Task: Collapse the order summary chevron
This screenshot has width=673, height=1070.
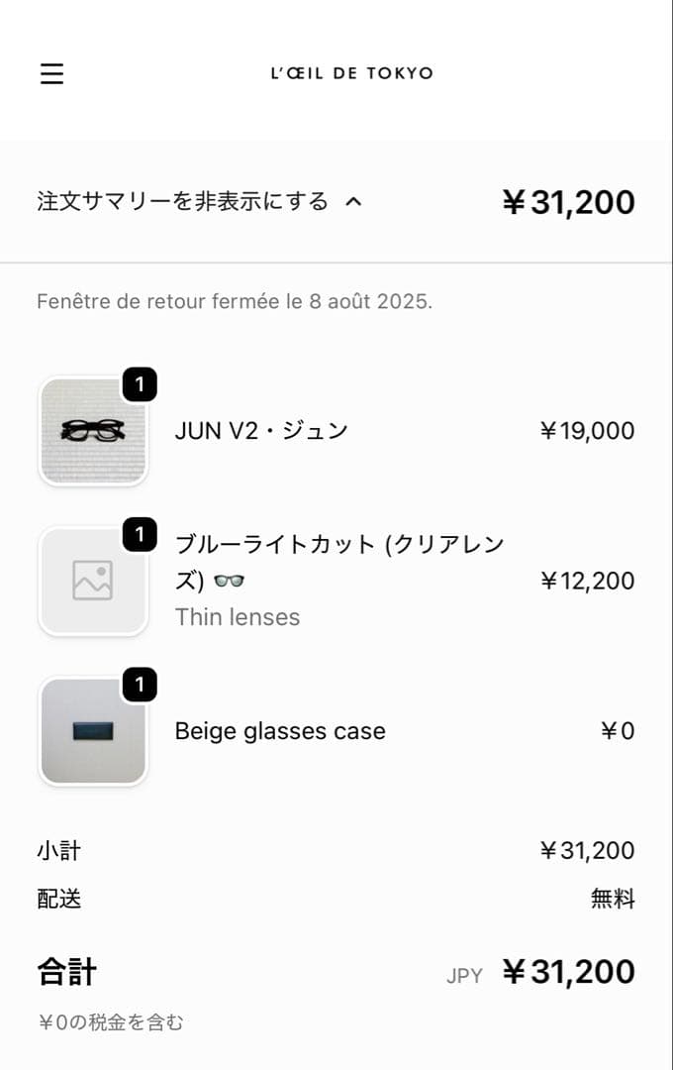Action: pos(353,202)
